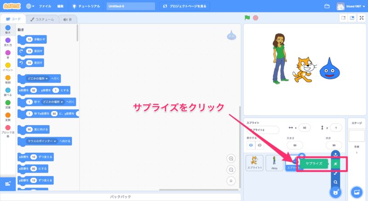Click the Surprise sprite icon
This screenshot has height=201, width=368.
pyautogui.click(x=336, y=164)
